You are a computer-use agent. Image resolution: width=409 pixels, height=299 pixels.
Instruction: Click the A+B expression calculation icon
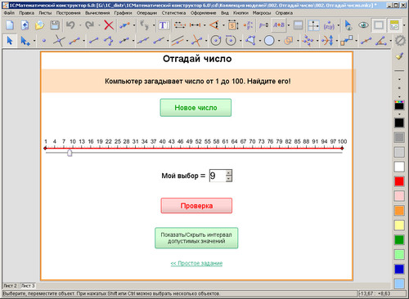click(x=279, y=25)
